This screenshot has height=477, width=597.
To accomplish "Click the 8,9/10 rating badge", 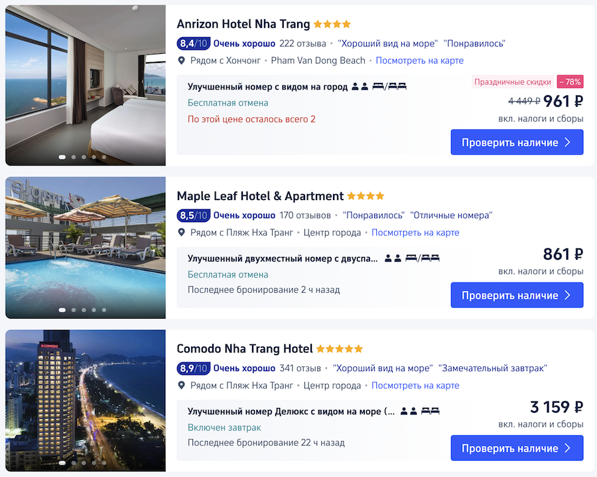I will 194,368.
